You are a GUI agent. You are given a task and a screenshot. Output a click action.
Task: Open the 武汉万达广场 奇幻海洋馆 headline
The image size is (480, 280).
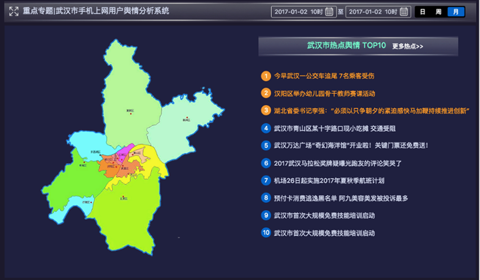tap(350, 146)
